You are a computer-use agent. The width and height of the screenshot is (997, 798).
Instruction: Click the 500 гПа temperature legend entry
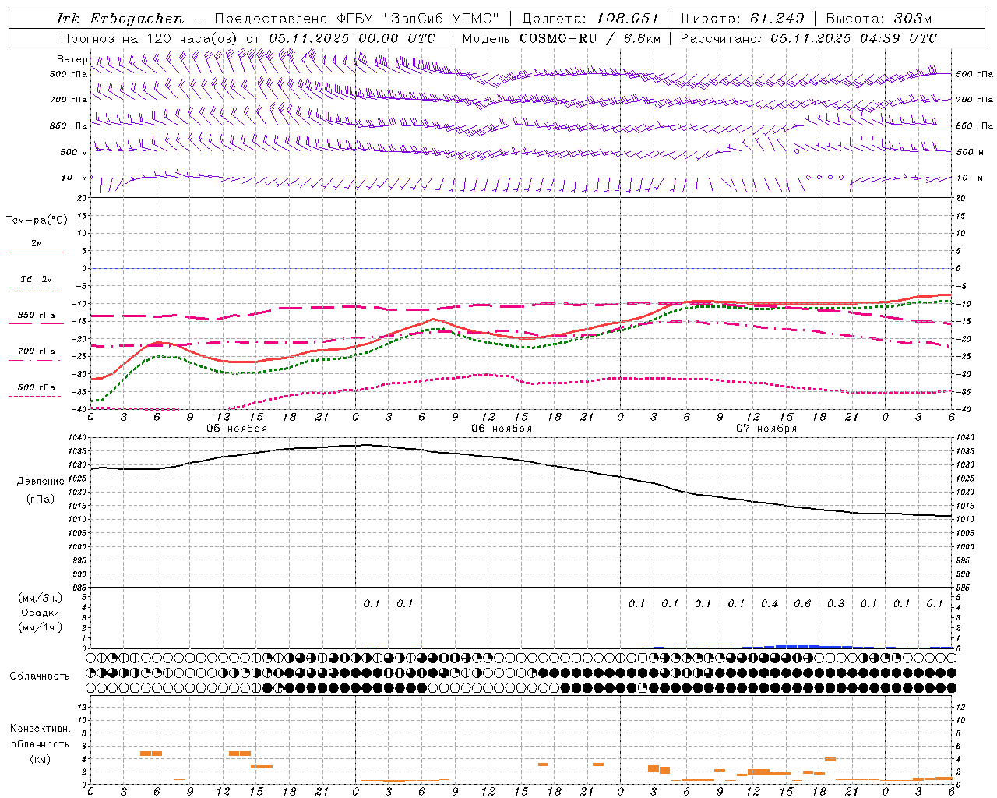[37, 387]
